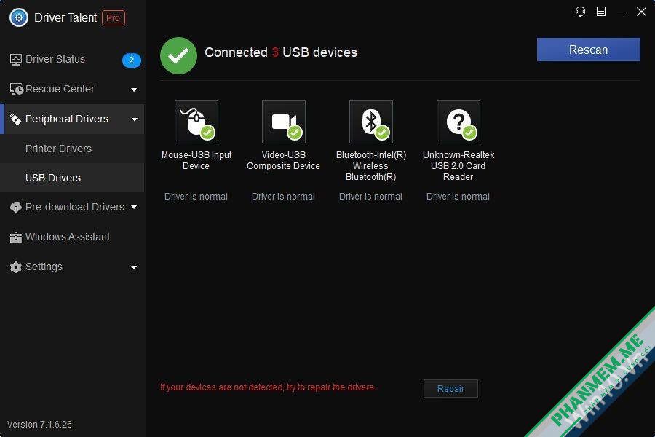Expand the Settings submenu arrow
The image size is (655, 437).
[x=134, y=267]
